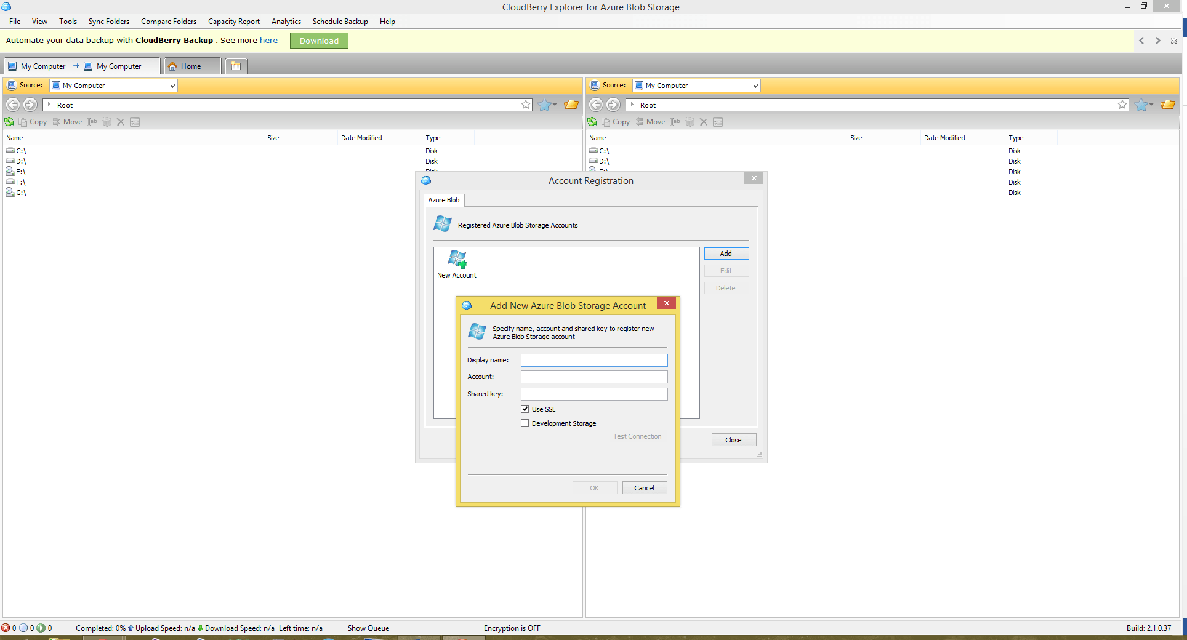
Task: Click the next banner arrow
Action: pyautogui.click(x=1158, y=41)
